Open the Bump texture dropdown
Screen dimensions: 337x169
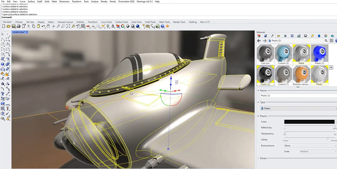pyautogui.click(x=310, y=145)
